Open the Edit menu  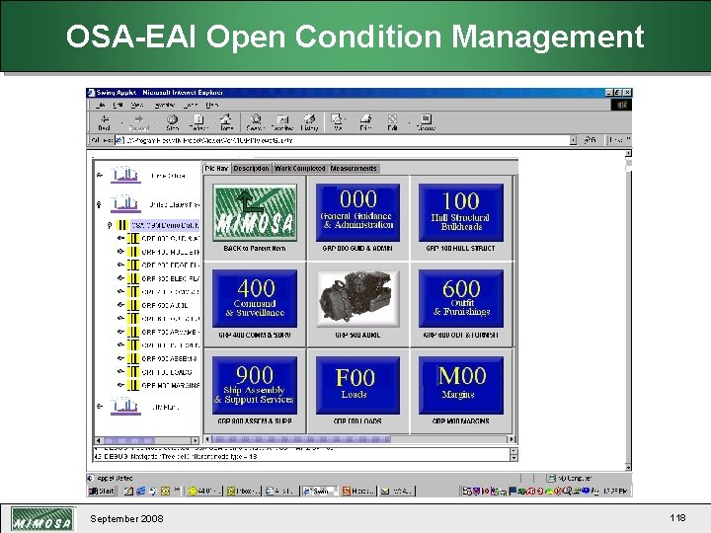point(118,105)
